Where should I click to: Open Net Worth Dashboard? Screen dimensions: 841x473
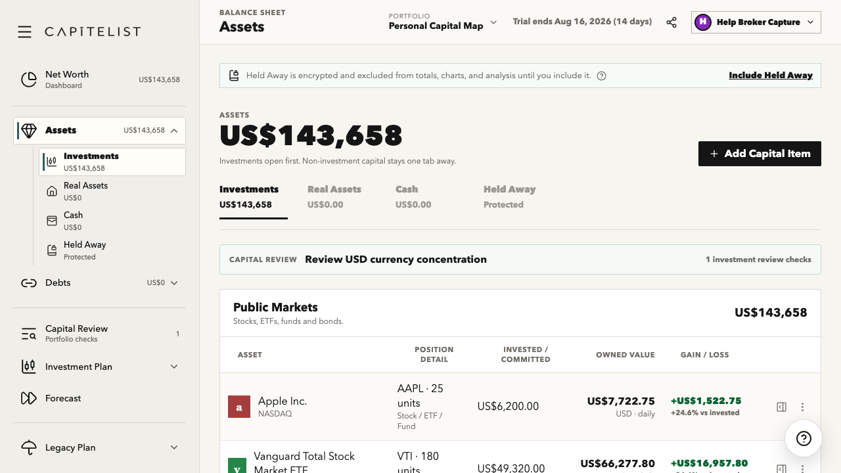pos(99,79)
